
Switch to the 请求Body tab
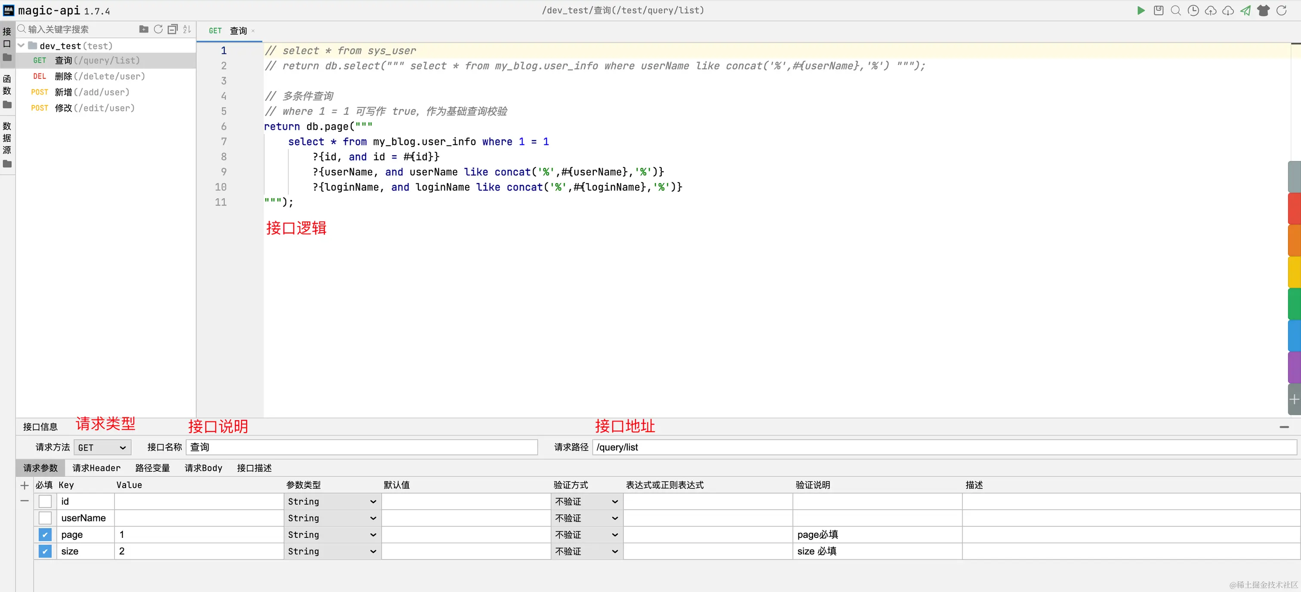coord(203,468)
